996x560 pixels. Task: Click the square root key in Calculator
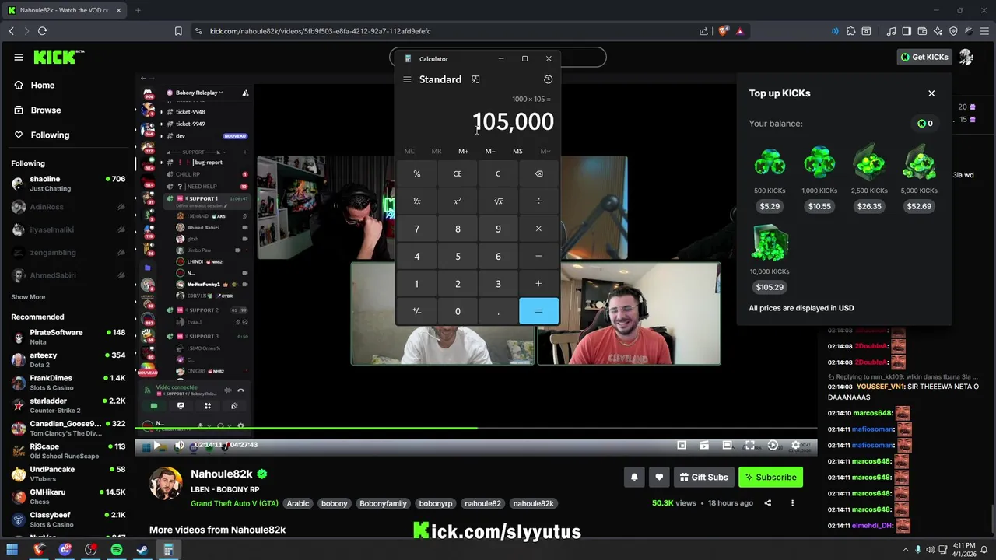[498, 201]
